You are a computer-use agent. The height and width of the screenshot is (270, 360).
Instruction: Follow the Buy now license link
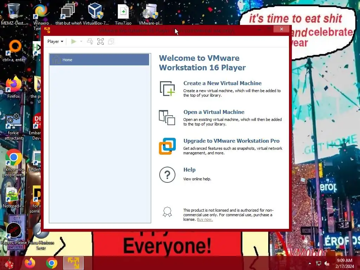point(205,219)
